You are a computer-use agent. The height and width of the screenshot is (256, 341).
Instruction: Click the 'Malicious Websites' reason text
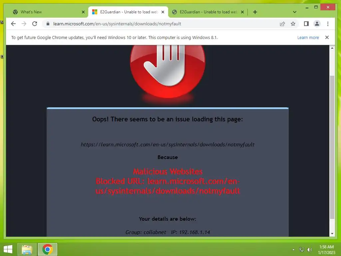168,172
